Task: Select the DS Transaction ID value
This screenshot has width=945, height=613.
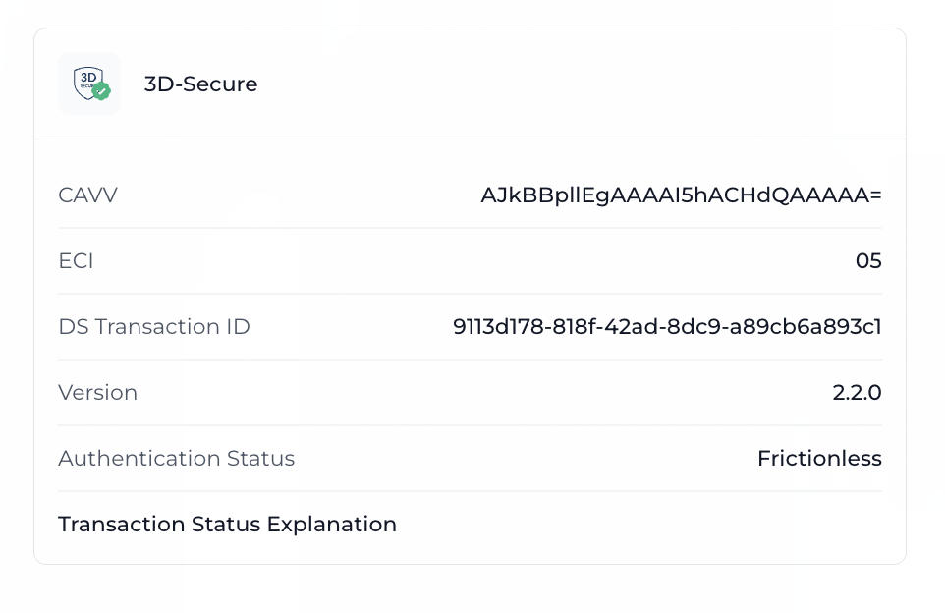Action: pyautogui.click(x=667, y=326)
